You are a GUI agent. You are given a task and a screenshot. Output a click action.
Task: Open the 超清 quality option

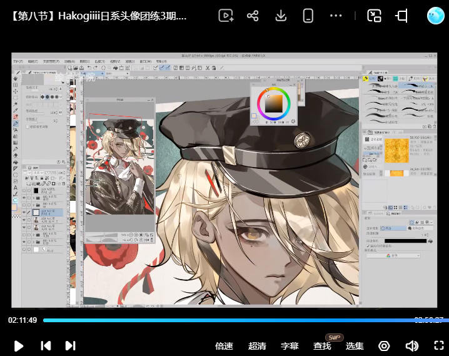(257, 346)
